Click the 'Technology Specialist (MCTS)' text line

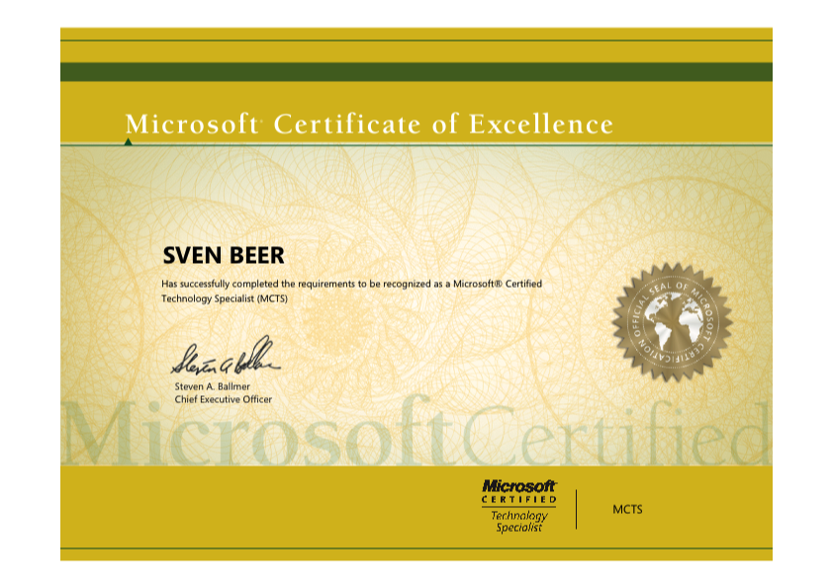225,298
